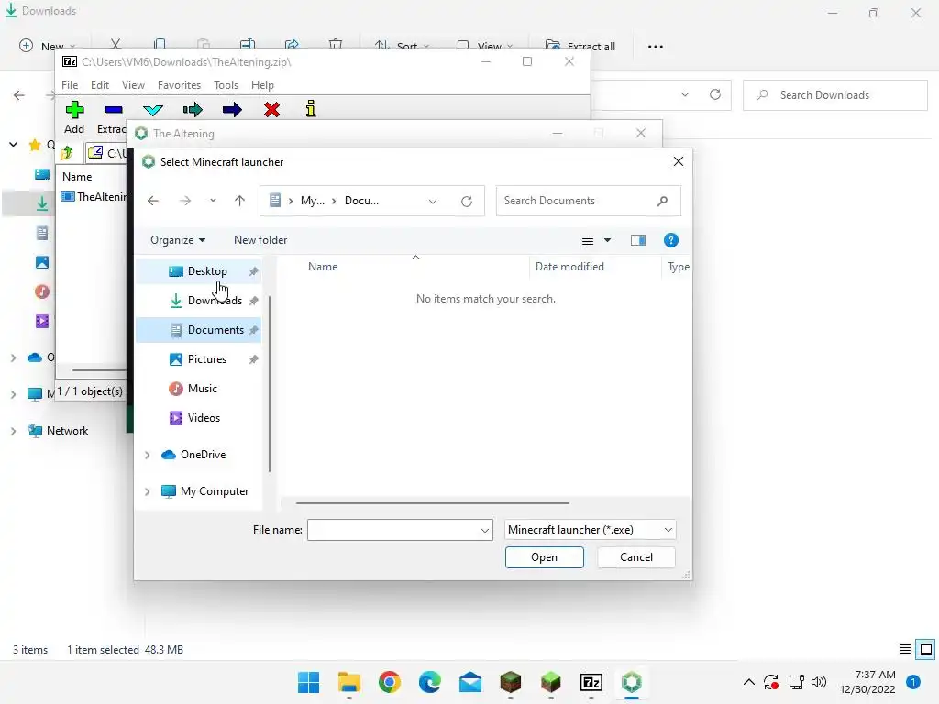
Task: Expand the My Computer tree node in dialog
Action: pos(147,491)
